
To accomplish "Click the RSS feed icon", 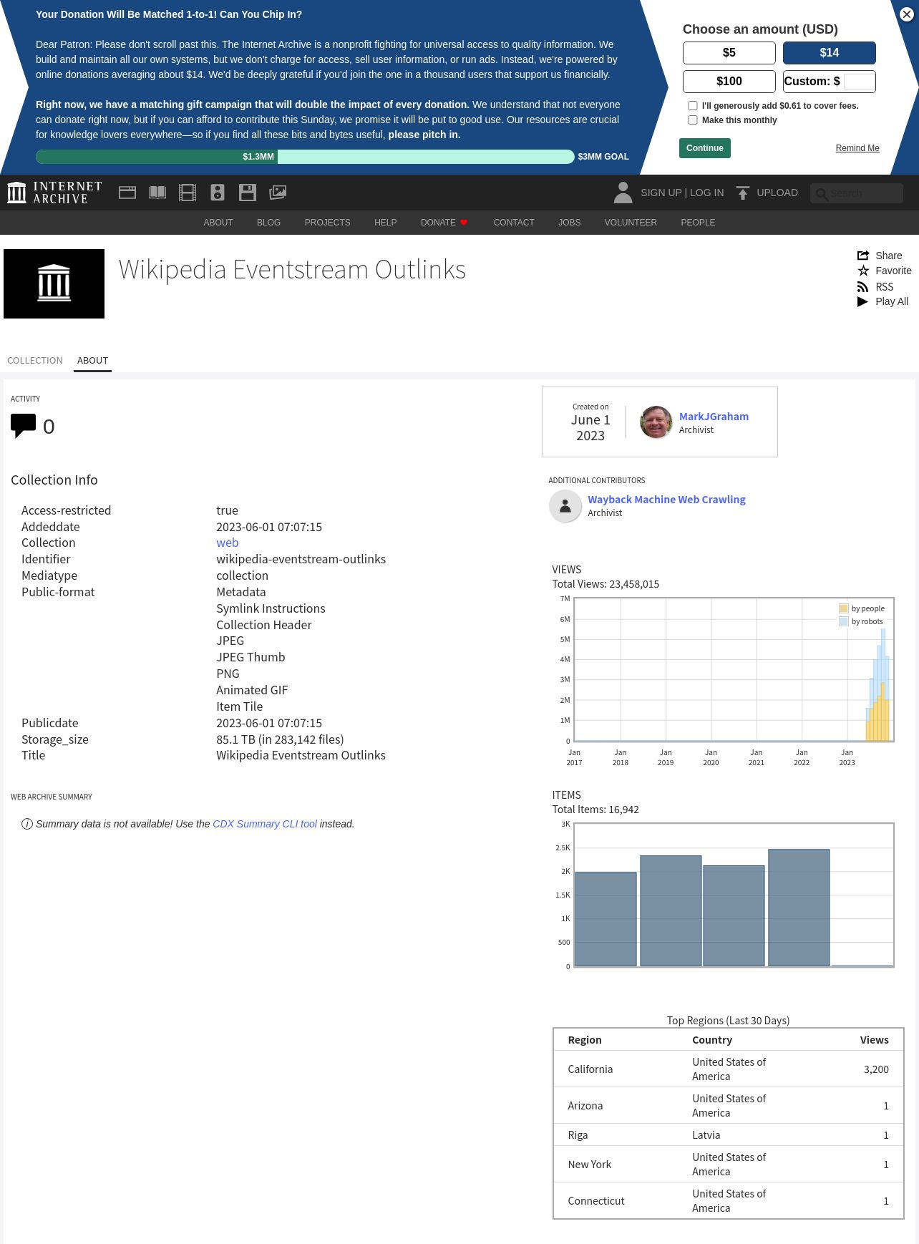I will click(863, 287).
